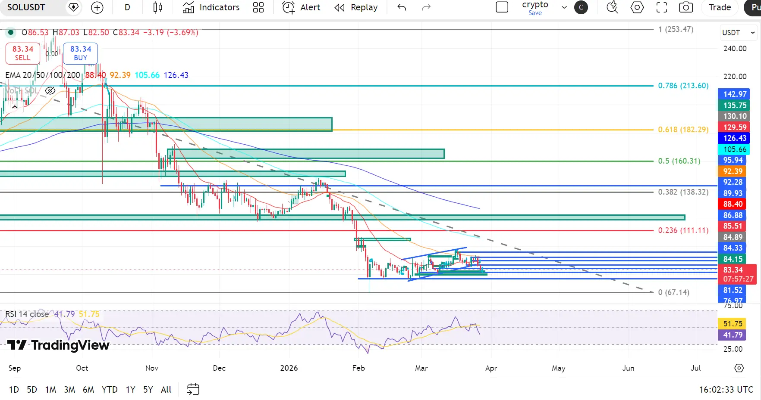Open the user profile avatar C
This screenshot has width=761, height=400.
pyautogui.click(x=581, y=7)
